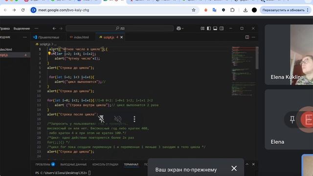313x176 pixels.
Task: Open editor more actions ellipsis
Action: pos(253,37)
